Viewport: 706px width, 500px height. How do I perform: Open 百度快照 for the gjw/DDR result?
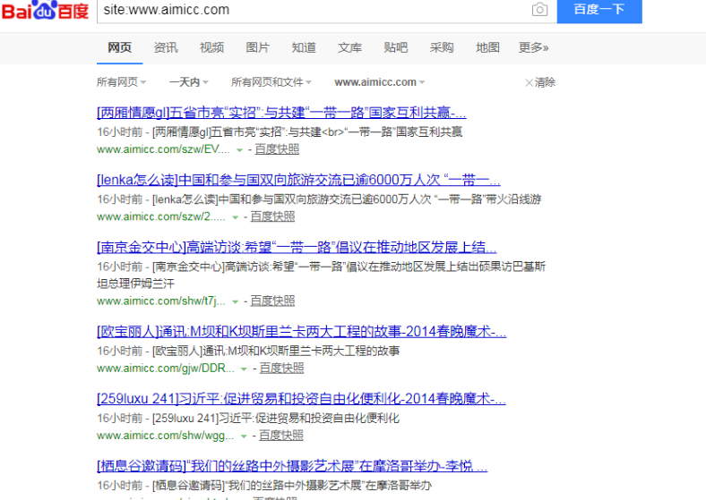pos(281,369)
